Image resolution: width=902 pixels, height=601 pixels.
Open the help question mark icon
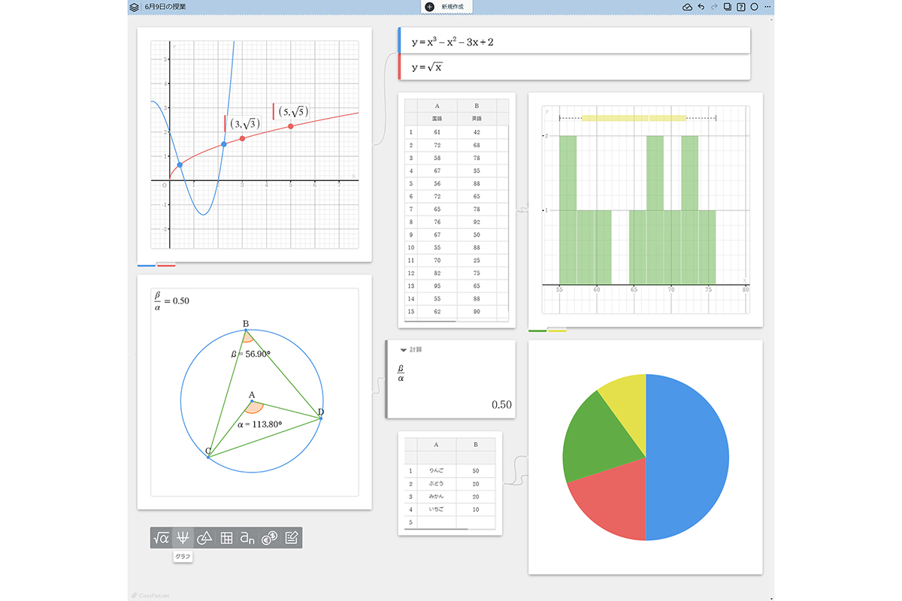point(741,7)
